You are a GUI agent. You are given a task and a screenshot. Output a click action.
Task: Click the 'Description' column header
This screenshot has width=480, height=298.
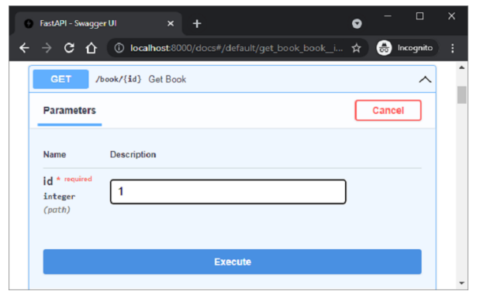(x=133, y=154)
